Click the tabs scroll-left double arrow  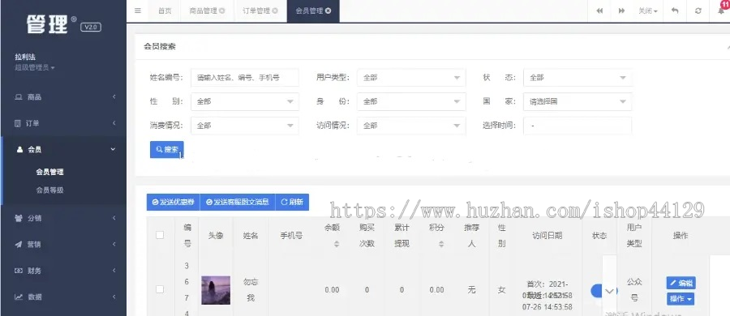599,11
